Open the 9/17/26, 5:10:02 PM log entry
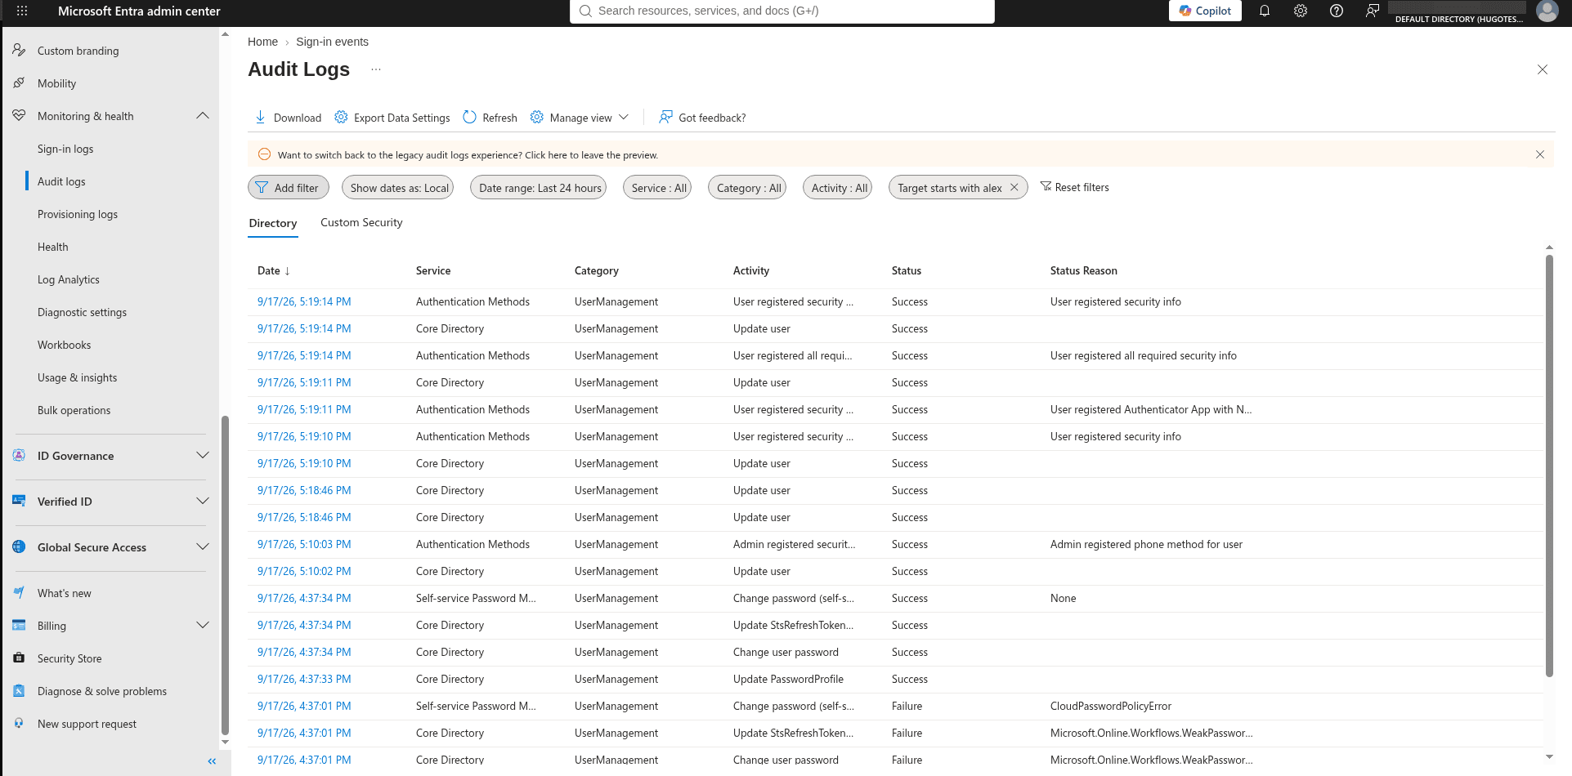1572x776 pixels. coord(304,571)
